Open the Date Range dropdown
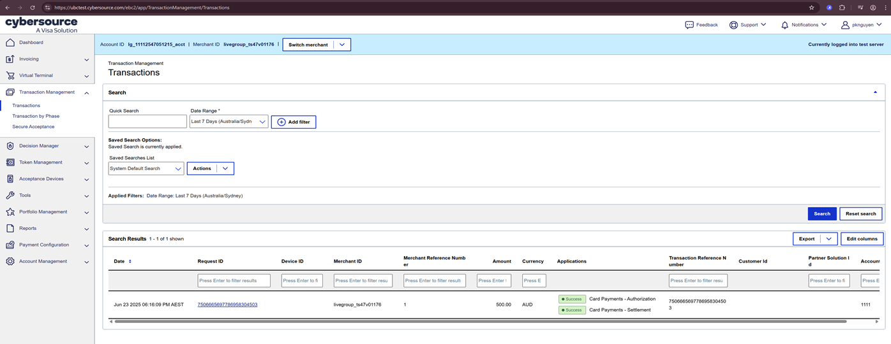 228,122
